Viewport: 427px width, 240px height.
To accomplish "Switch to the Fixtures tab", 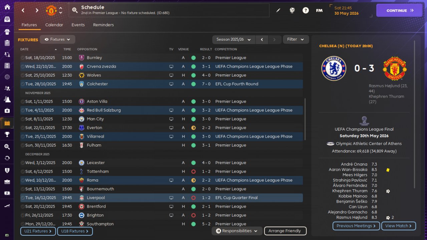I will tap(29, 25).
